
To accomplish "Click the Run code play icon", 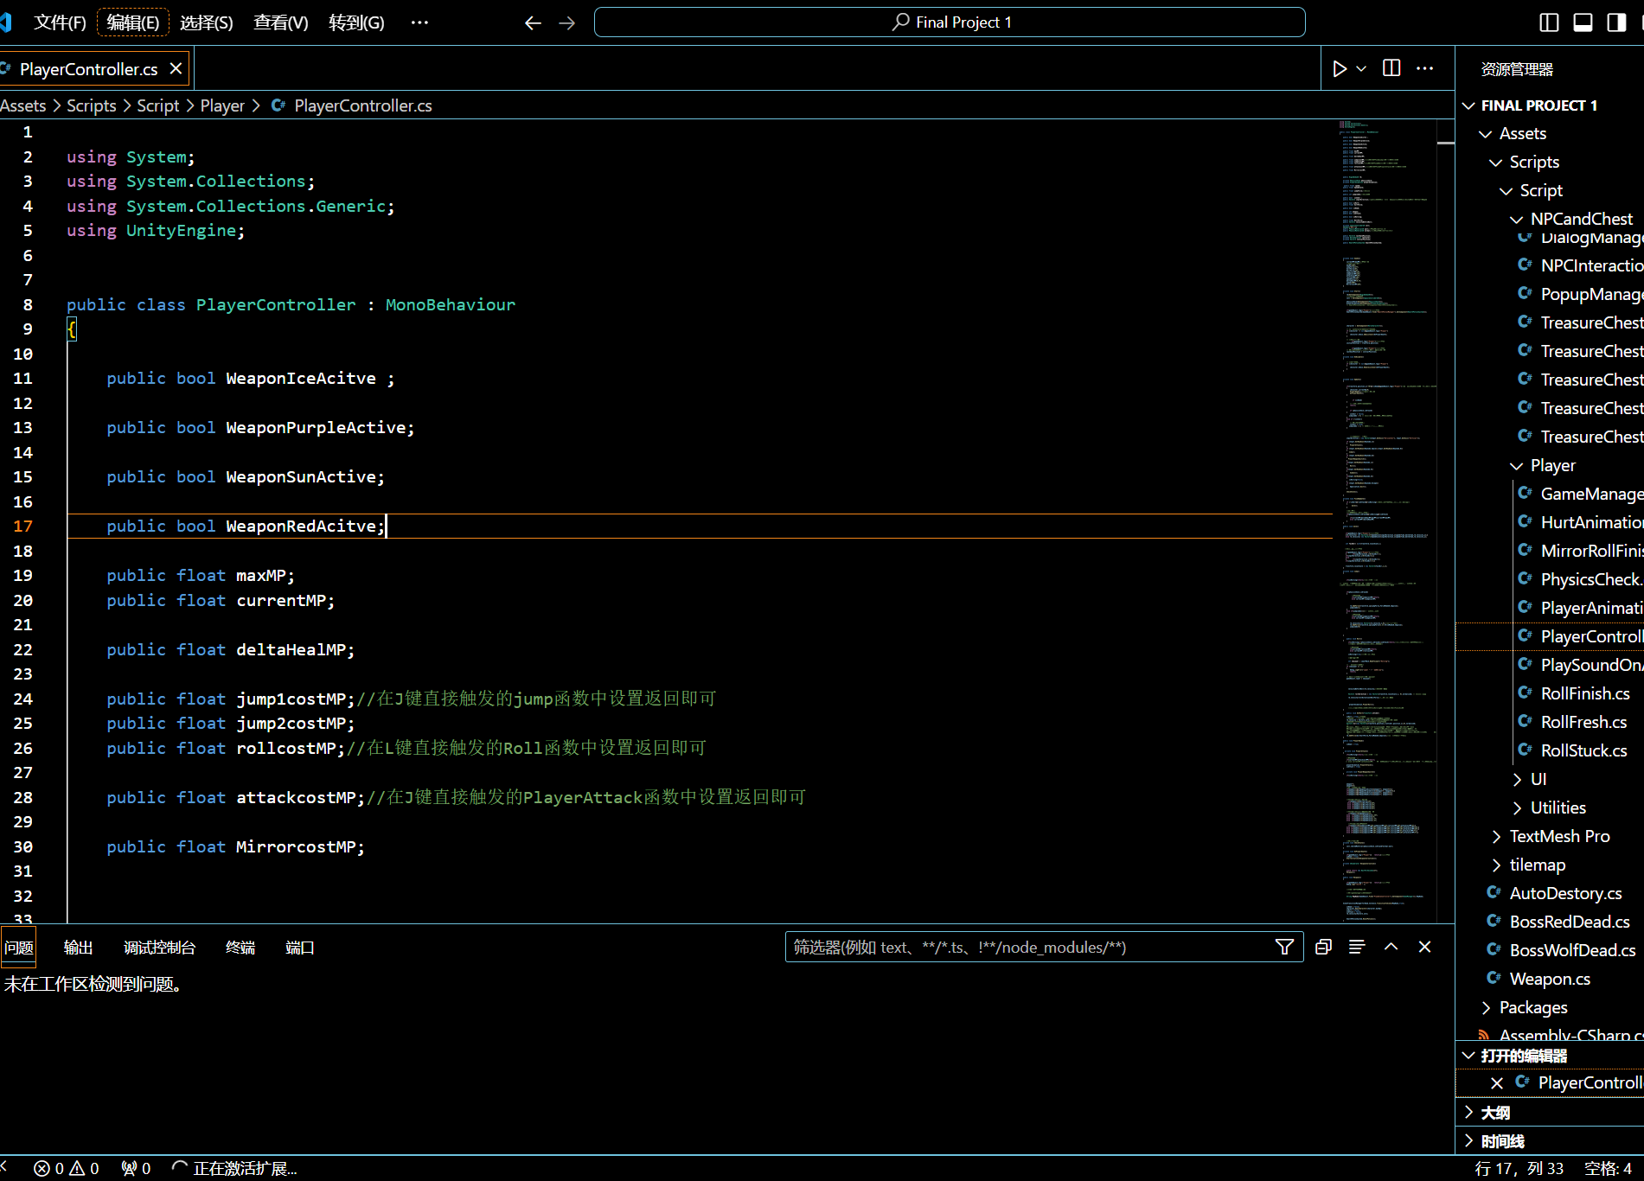I will 1339,69.
